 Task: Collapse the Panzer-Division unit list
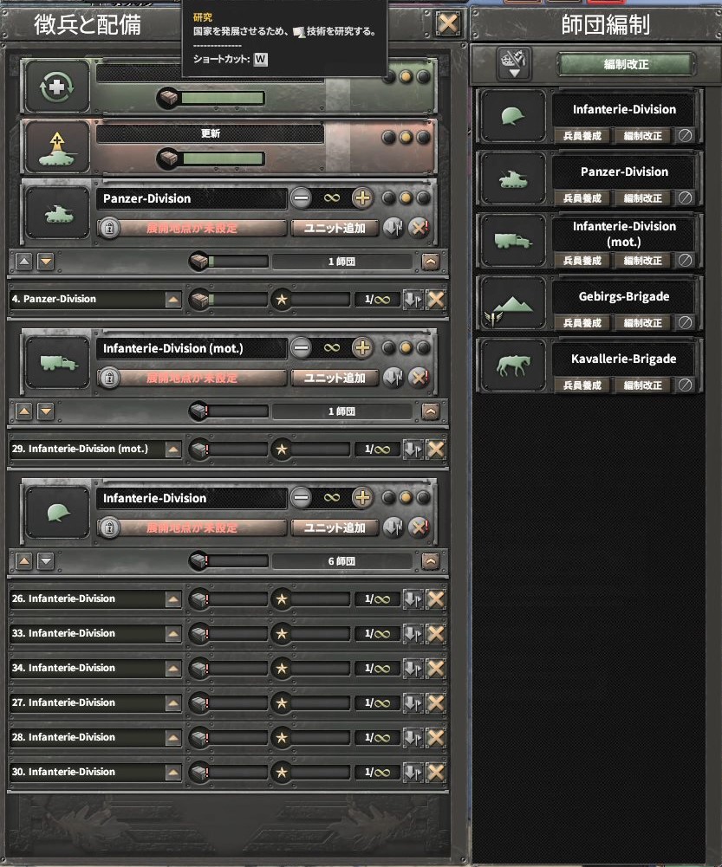click(x=431, y=262)
